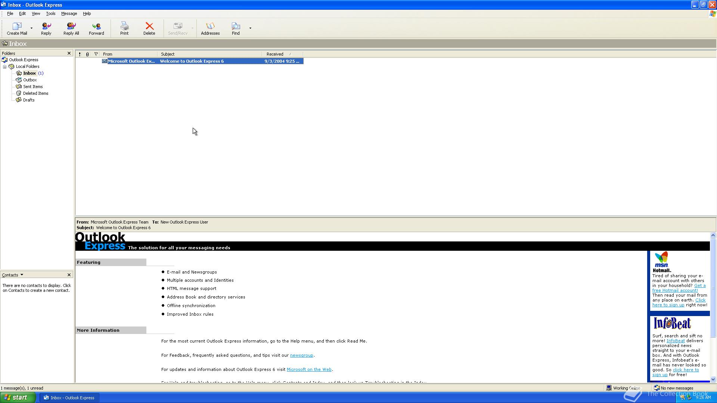Open the Microsoft on the Web link
Image resolution: width=717 pixels, height=403 pixels.
309,370
